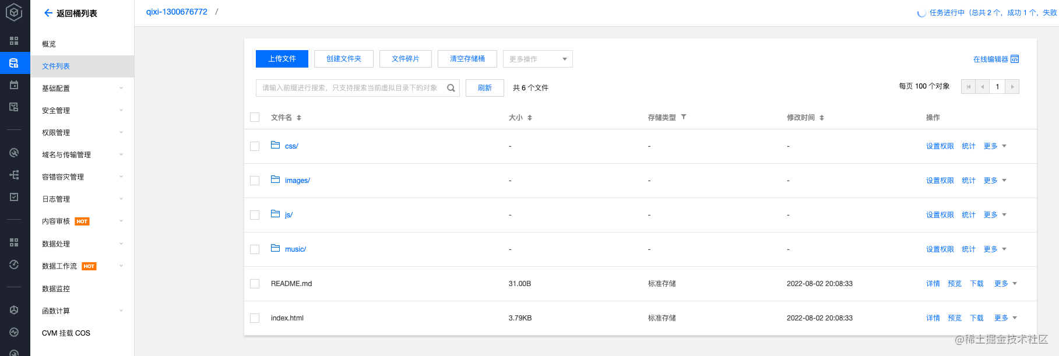Click 下载 for index.html
The width and height of the screenshot is (1059, 356).
977,318
